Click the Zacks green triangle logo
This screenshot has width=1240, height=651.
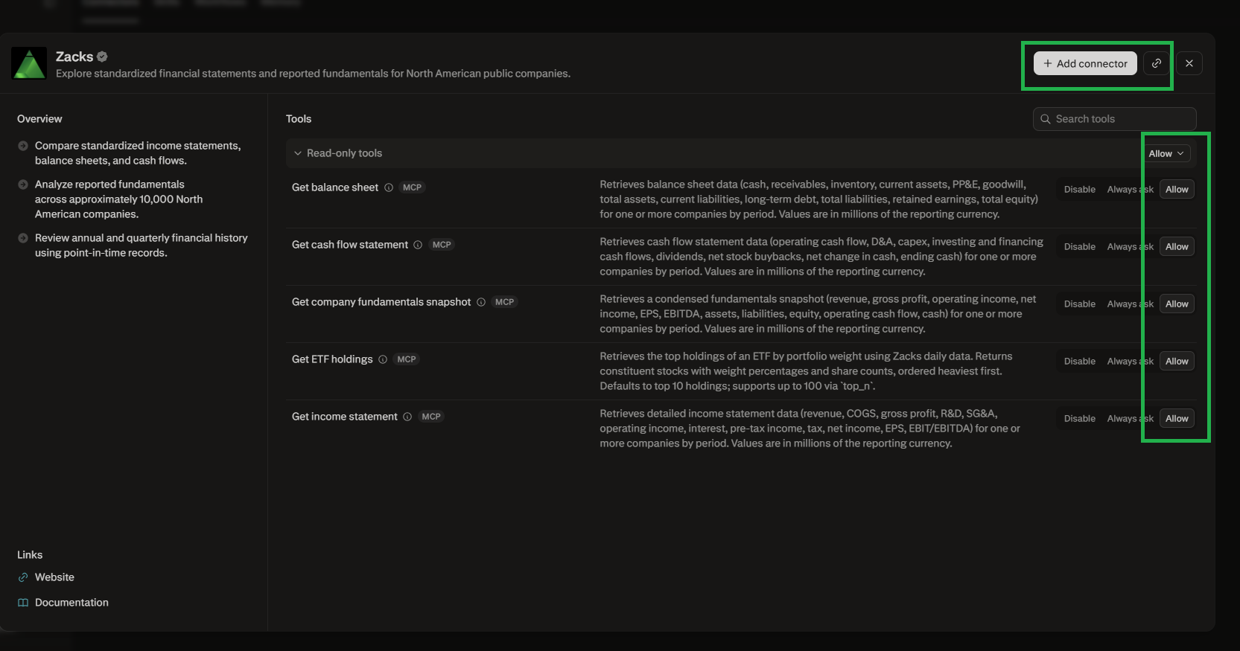pos(29,63)
